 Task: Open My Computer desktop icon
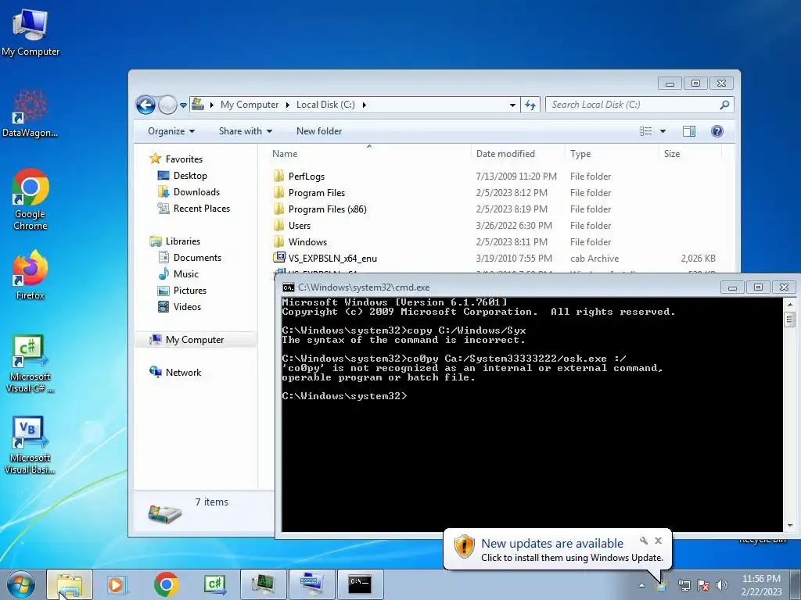[31, 32]
